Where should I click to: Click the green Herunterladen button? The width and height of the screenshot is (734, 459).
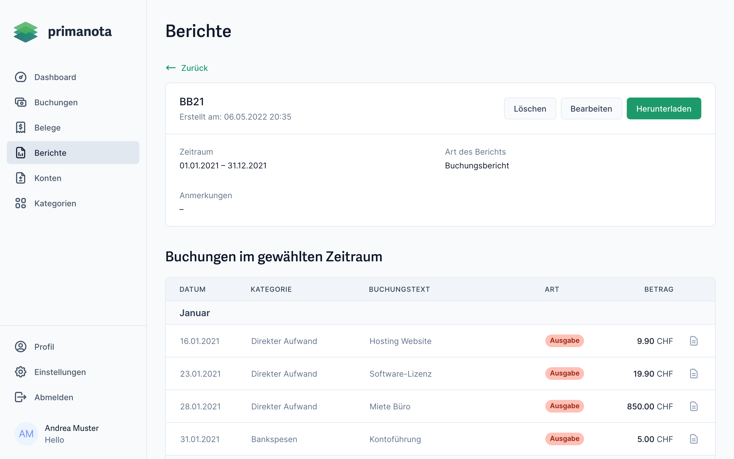click(x=664, y=108)
